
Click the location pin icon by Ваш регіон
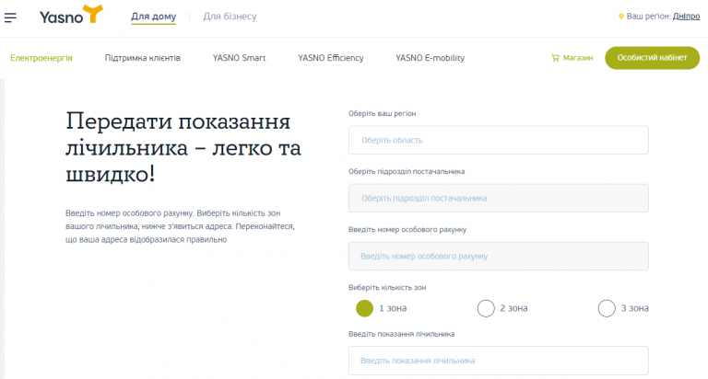[x=620, y=17]
